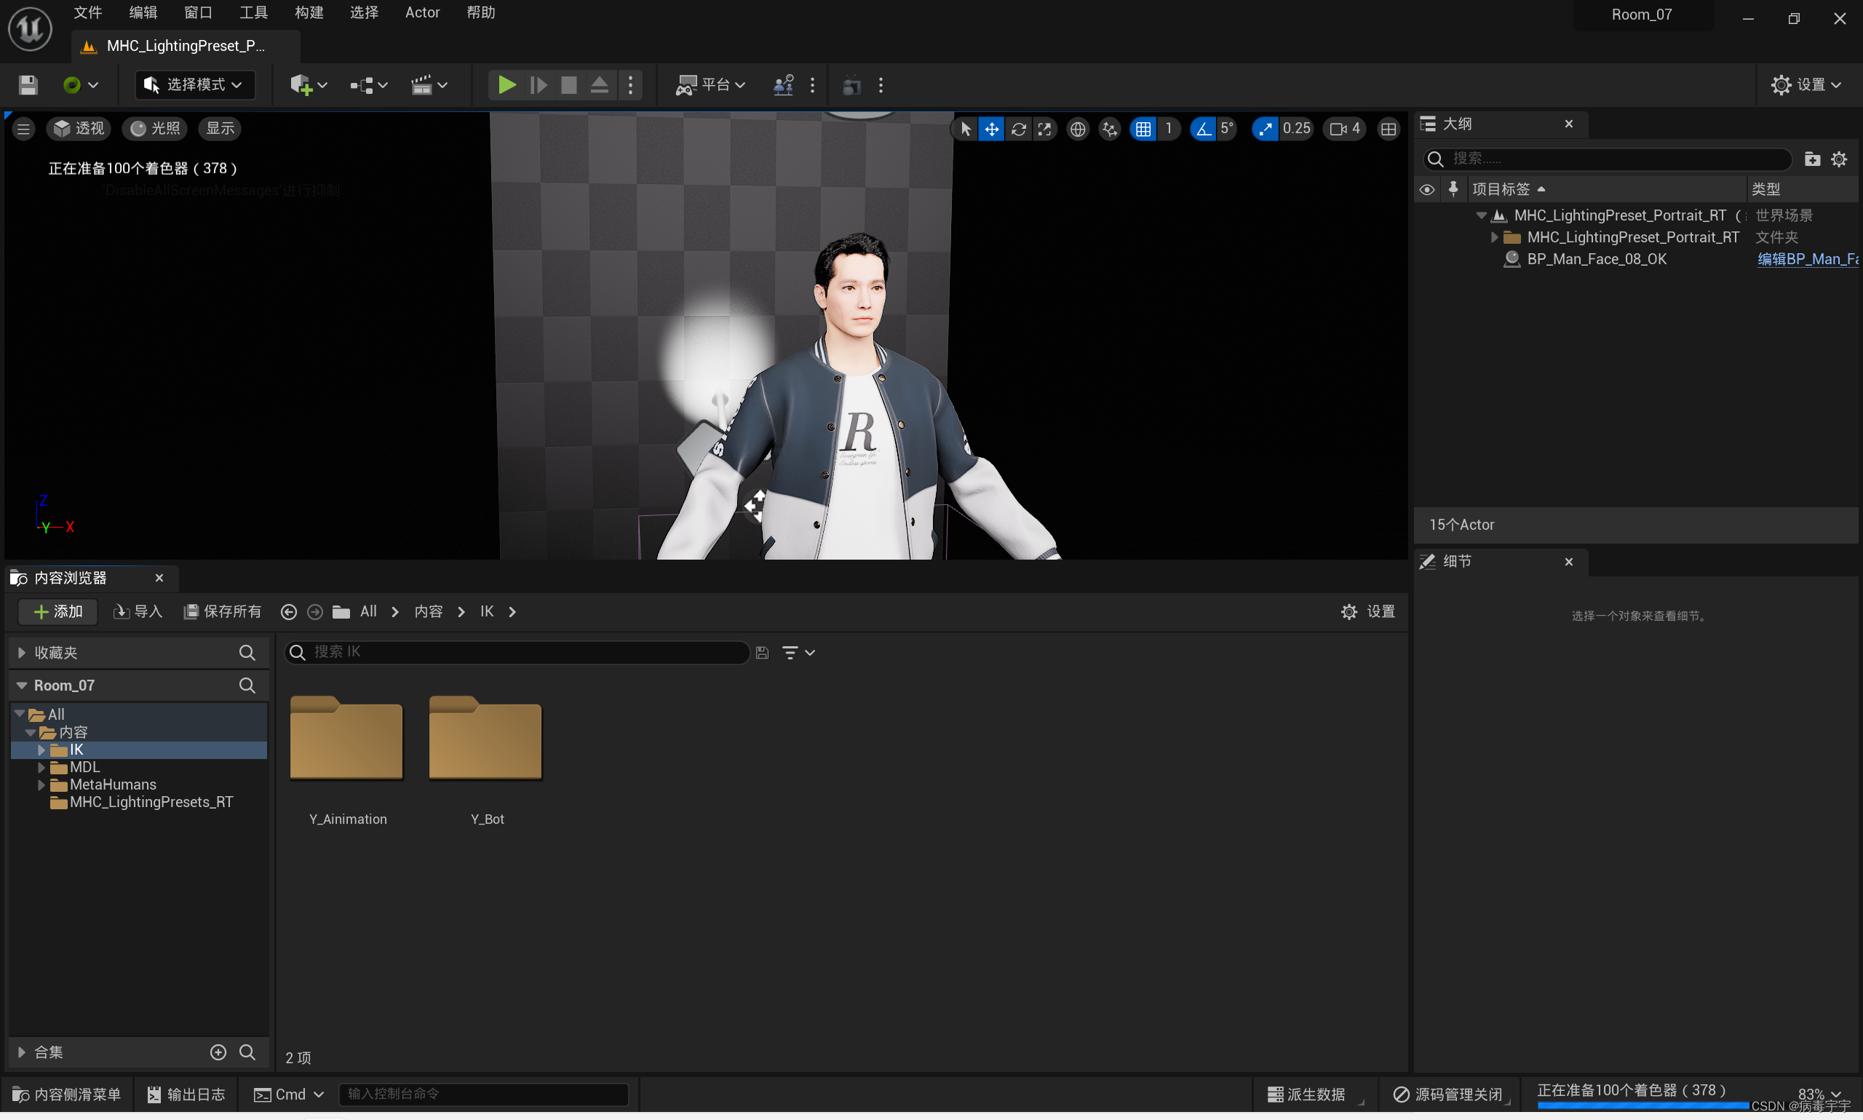
Task: Click the 导入 import button
Action: (138, 611)
